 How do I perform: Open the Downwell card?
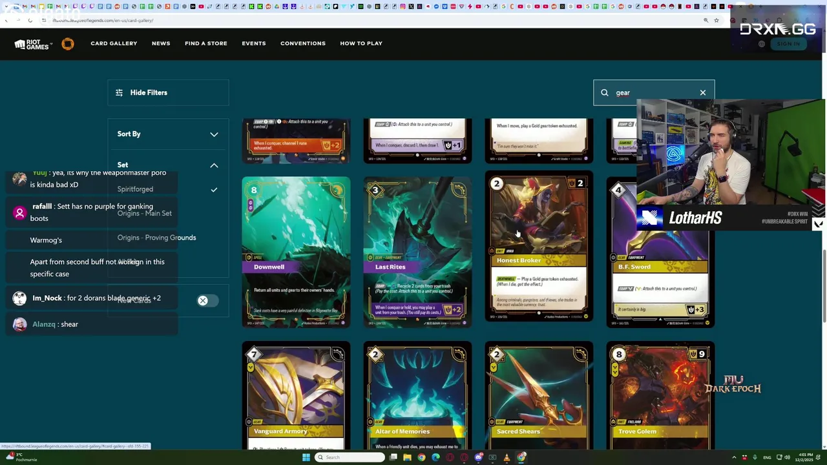pos(296,252)
